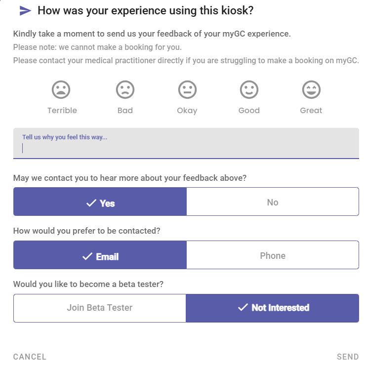Image resolution: width=366 pixels, height=367 pixels.
Task: Click the paper plane icon in the header
Action: [x=25, y=11]
